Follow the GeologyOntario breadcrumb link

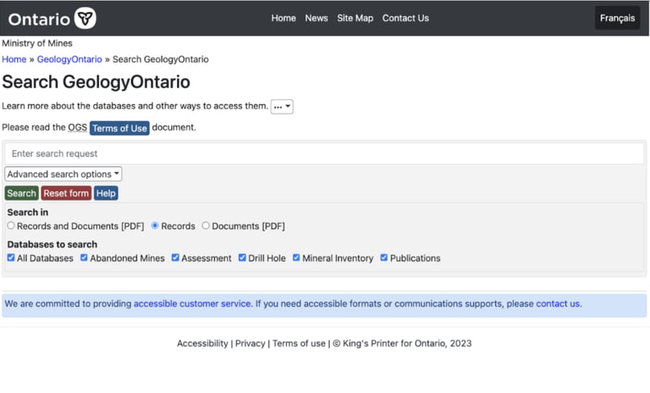(69, 59)
